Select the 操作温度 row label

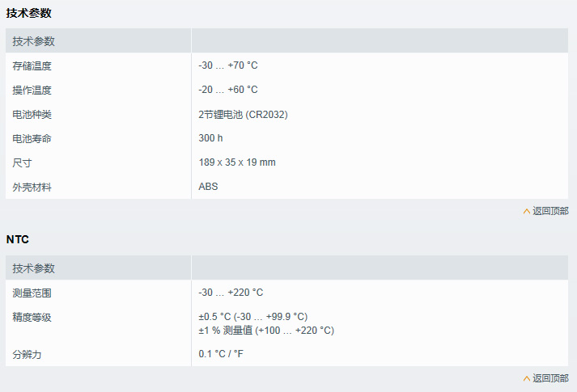(x=32, y=90)
